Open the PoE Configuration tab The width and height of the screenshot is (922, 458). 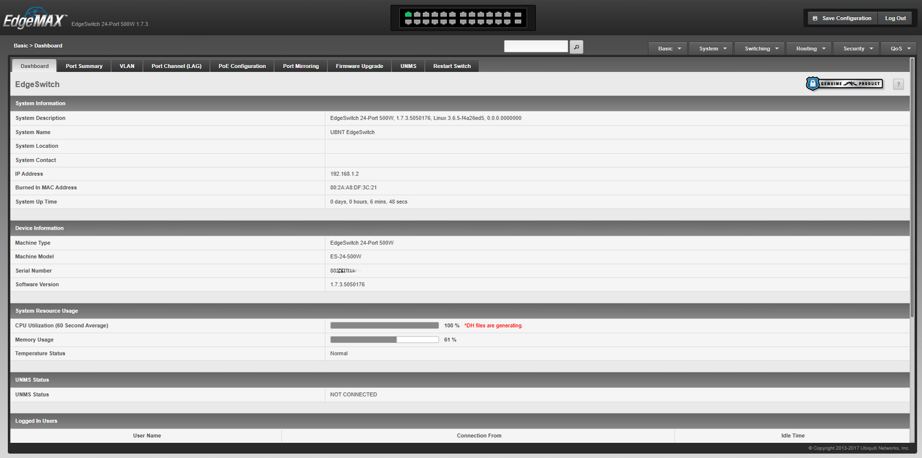click(x=242, y=66)
